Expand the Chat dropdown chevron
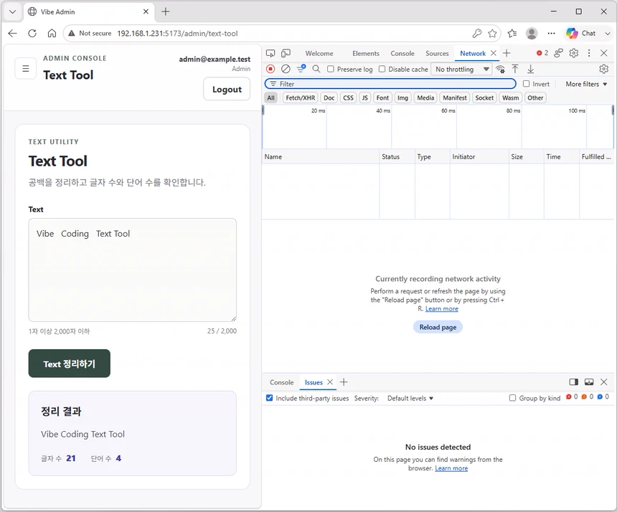The image size is (617, 512). point(607,34)
